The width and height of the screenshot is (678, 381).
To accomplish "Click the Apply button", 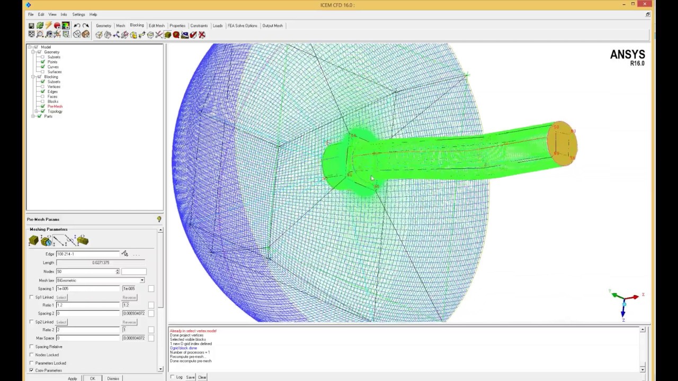I will 73,378.
